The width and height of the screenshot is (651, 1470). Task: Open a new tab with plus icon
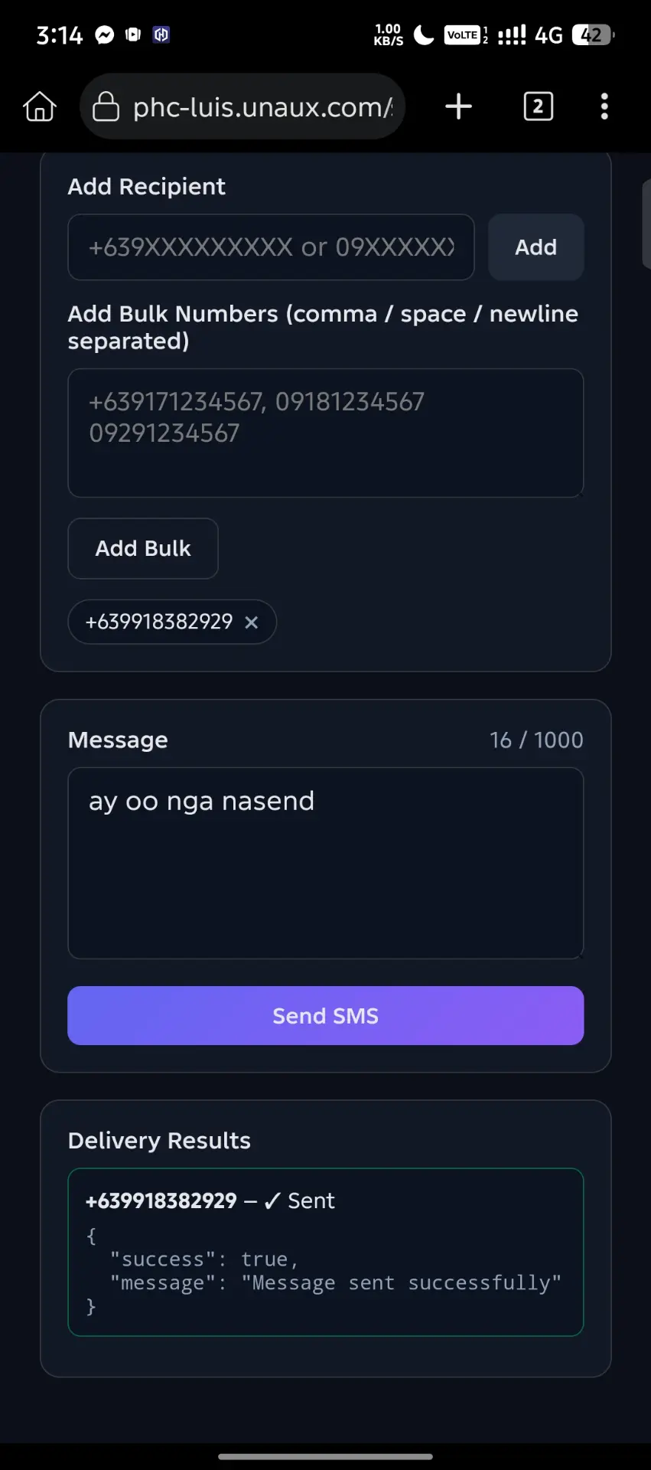pos(458,106)
